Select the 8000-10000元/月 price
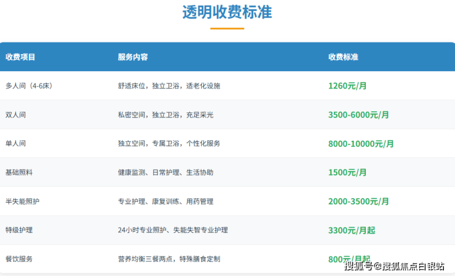 pyautogui.click(x=361, y=144)
